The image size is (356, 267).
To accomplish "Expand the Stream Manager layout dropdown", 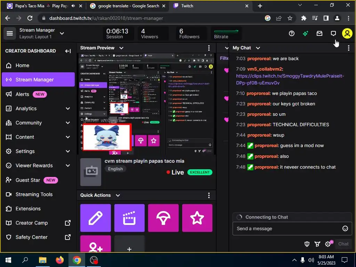I will [x=62, y=33].
